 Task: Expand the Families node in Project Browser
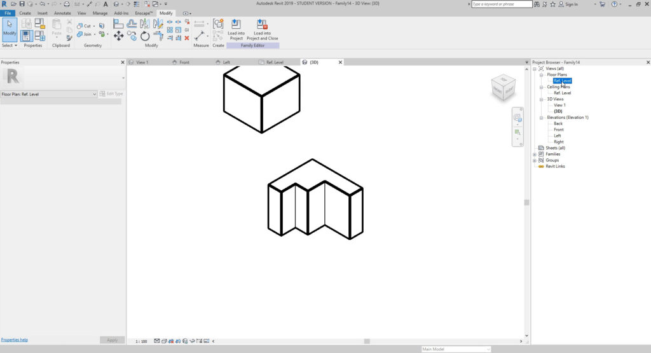[x=535, y=154]
